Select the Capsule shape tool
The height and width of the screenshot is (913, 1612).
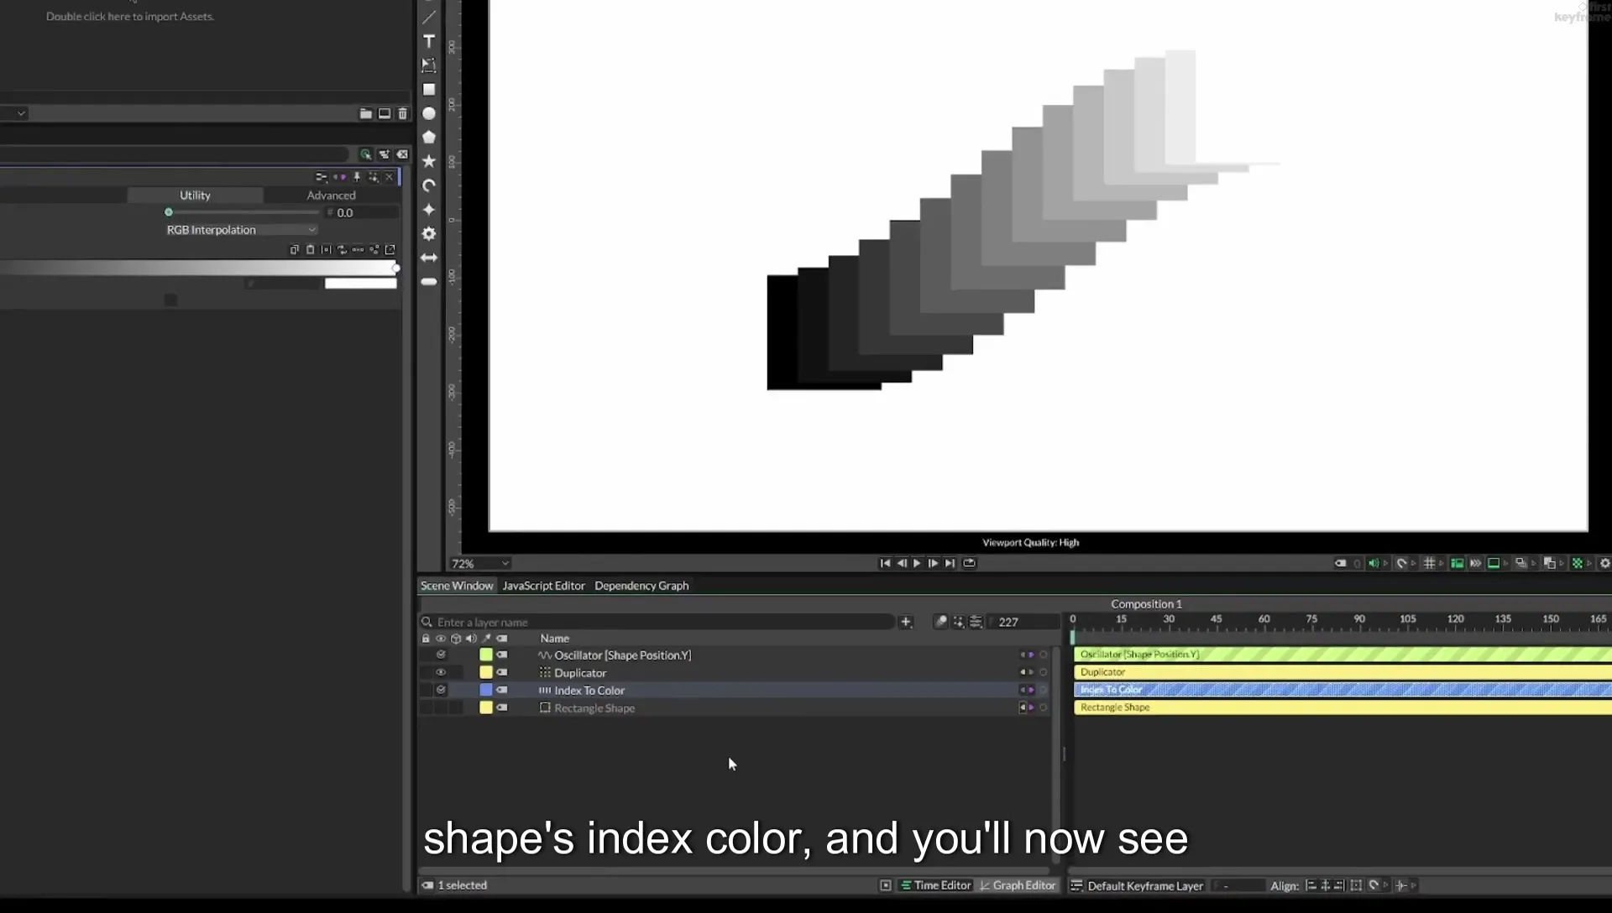(429, 282)
